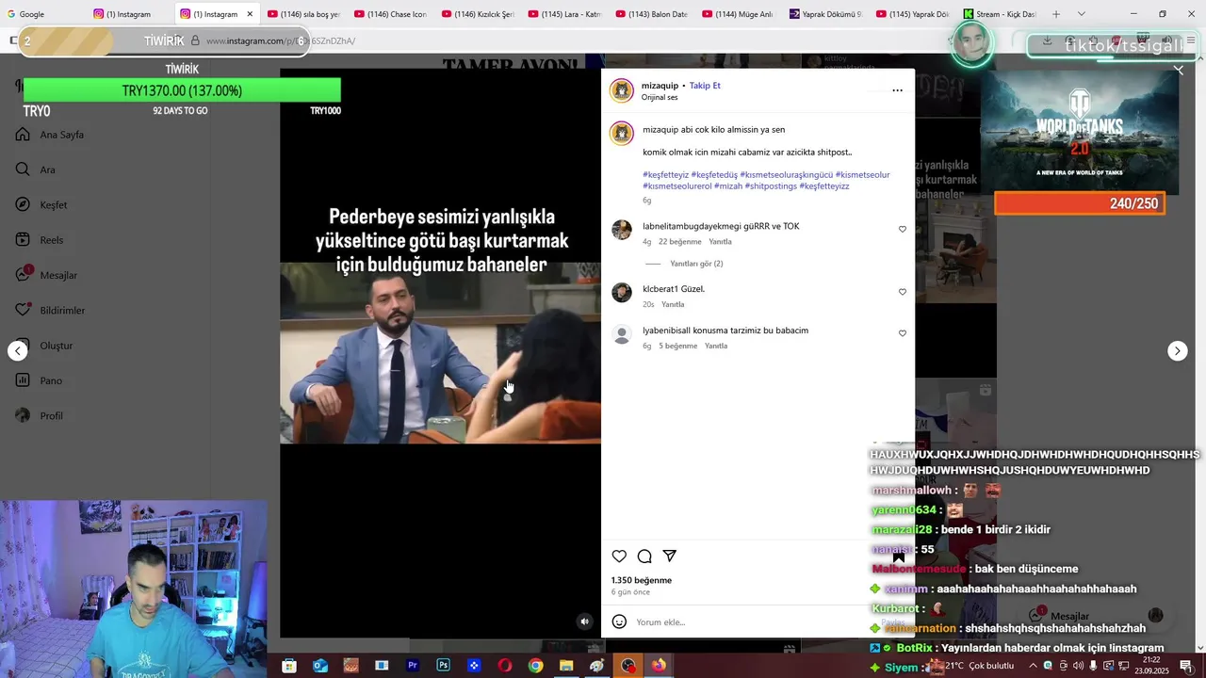This screenshot has width=1206, height=678.
Task: Expand replies with Yanıtları gör (2)
Action: click(696, 264)
